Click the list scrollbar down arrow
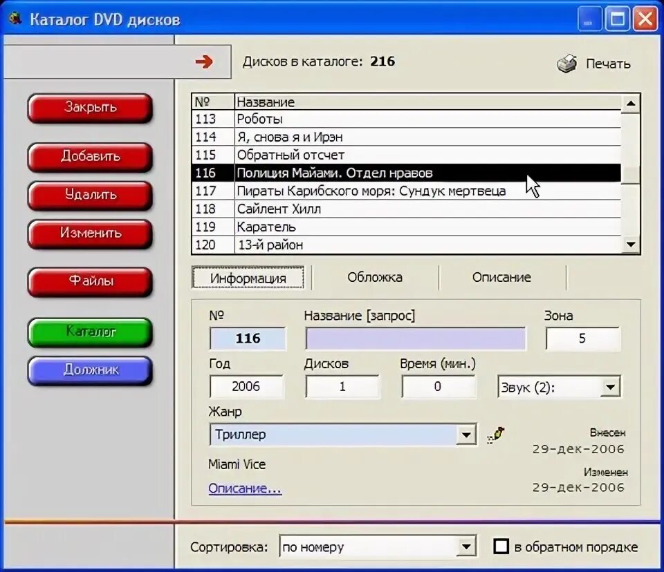This screenshot has width=664, height=572. coord(631,245)
